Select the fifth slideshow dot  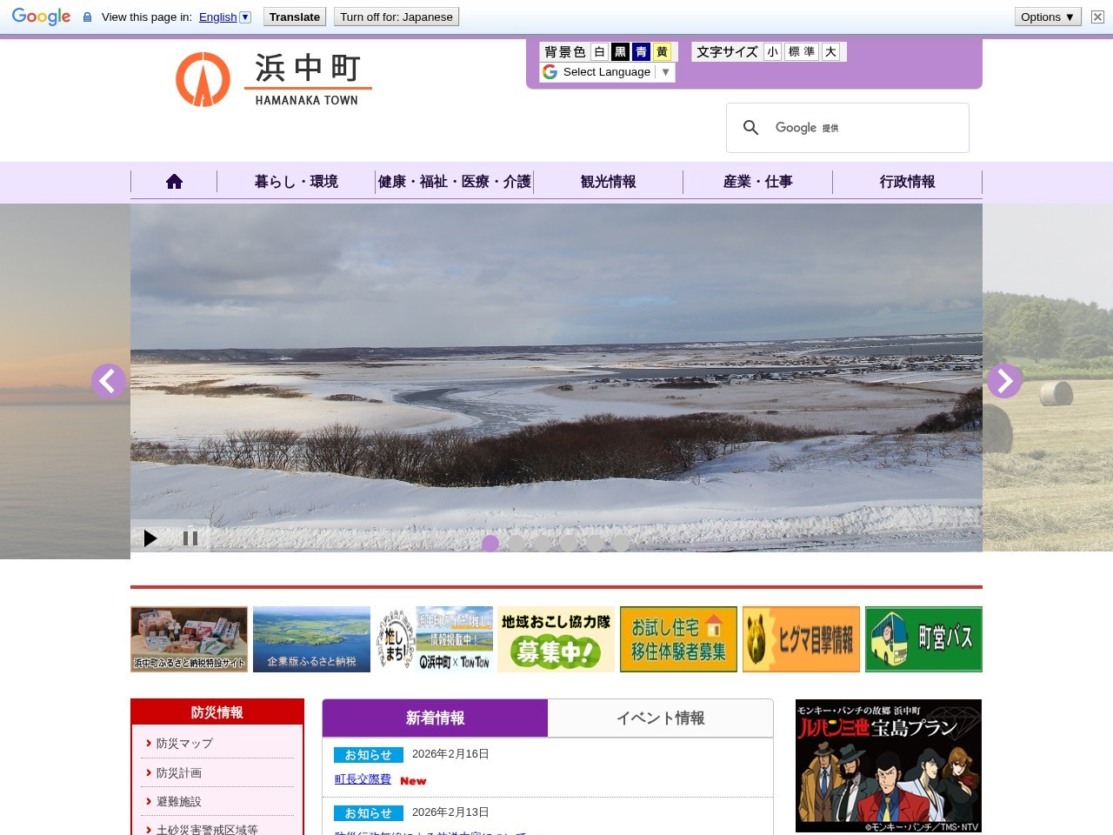click(595, 544)
